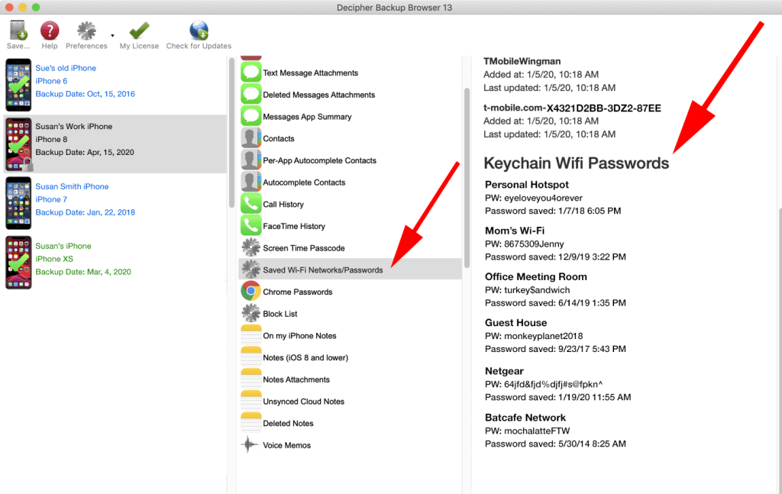Select Call History label
782x494 pixels.
(x=283, y=205)
